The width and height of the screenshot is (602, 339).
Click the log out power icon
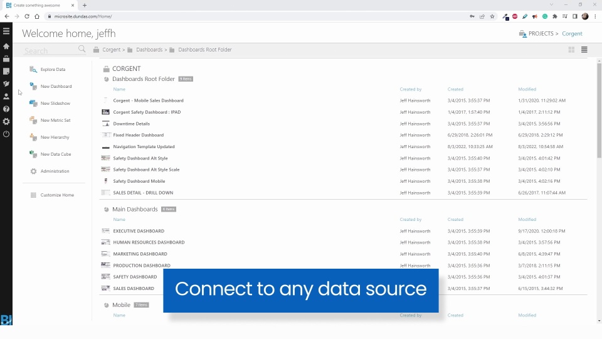pyautogui.click(x=6, y=134)
